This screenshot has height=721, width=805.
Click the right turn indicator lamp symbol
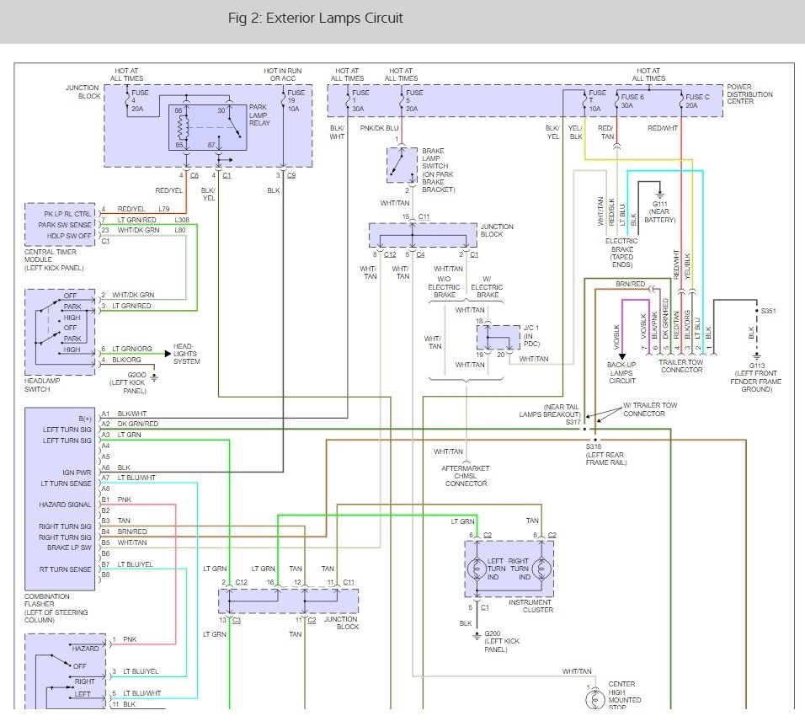(541, 569)
